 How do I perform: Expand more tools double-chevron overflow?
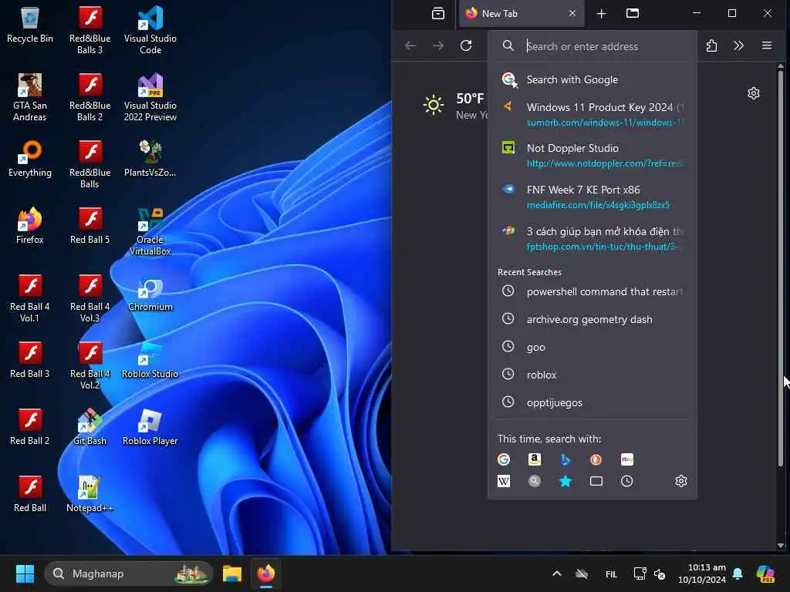[x=738, y=45]
